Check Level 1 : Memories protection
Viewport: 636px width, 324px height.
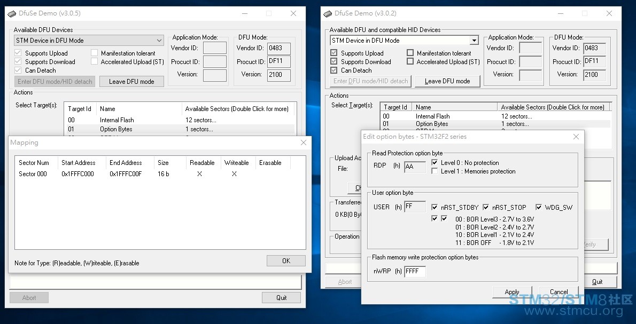(x=435, y=171)
